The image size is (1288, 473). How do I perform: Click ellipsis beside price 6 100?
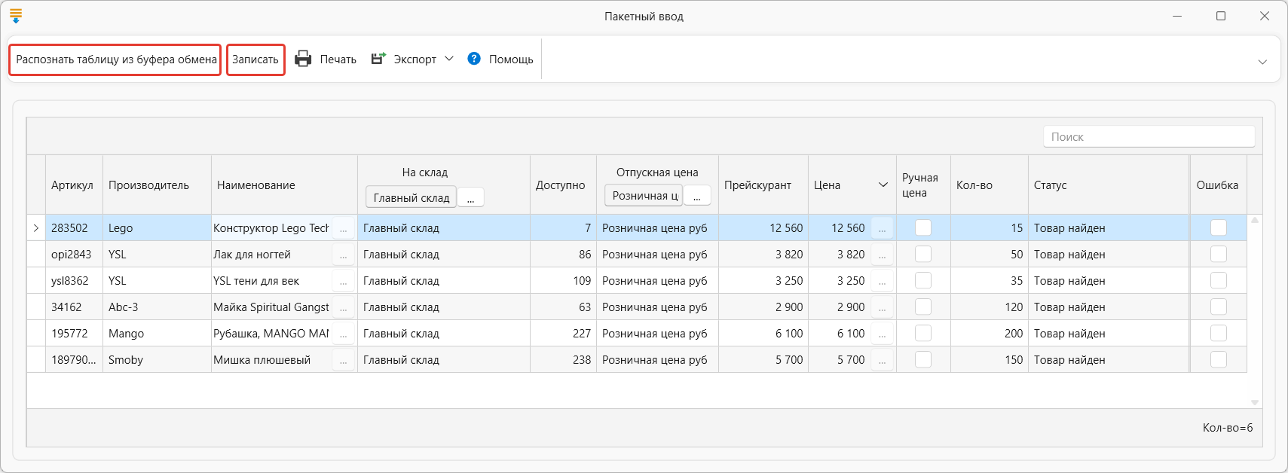pyautogui.click(x=882, y=333)
